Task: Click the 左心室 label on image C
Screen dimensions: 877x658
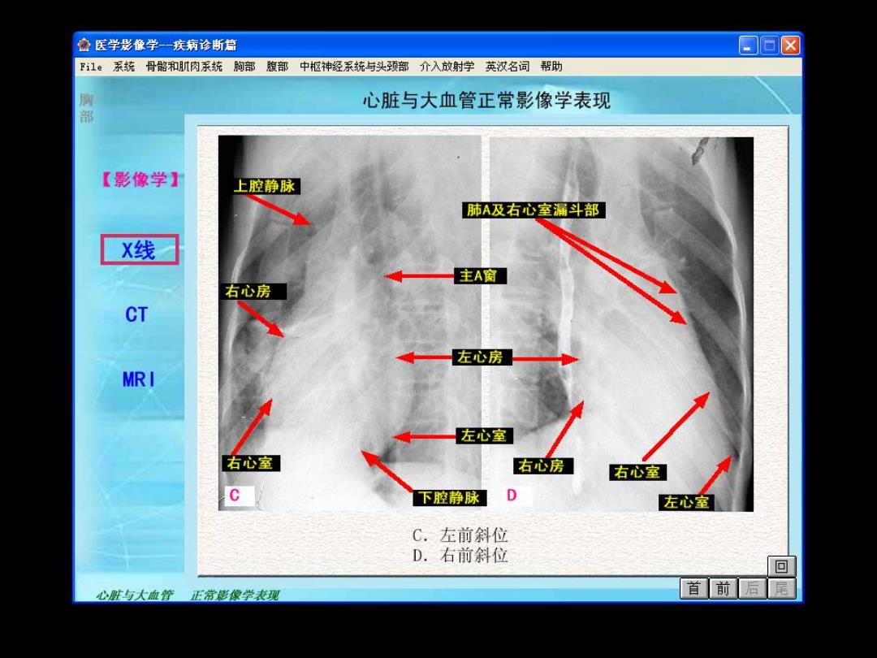Action: 484,435
